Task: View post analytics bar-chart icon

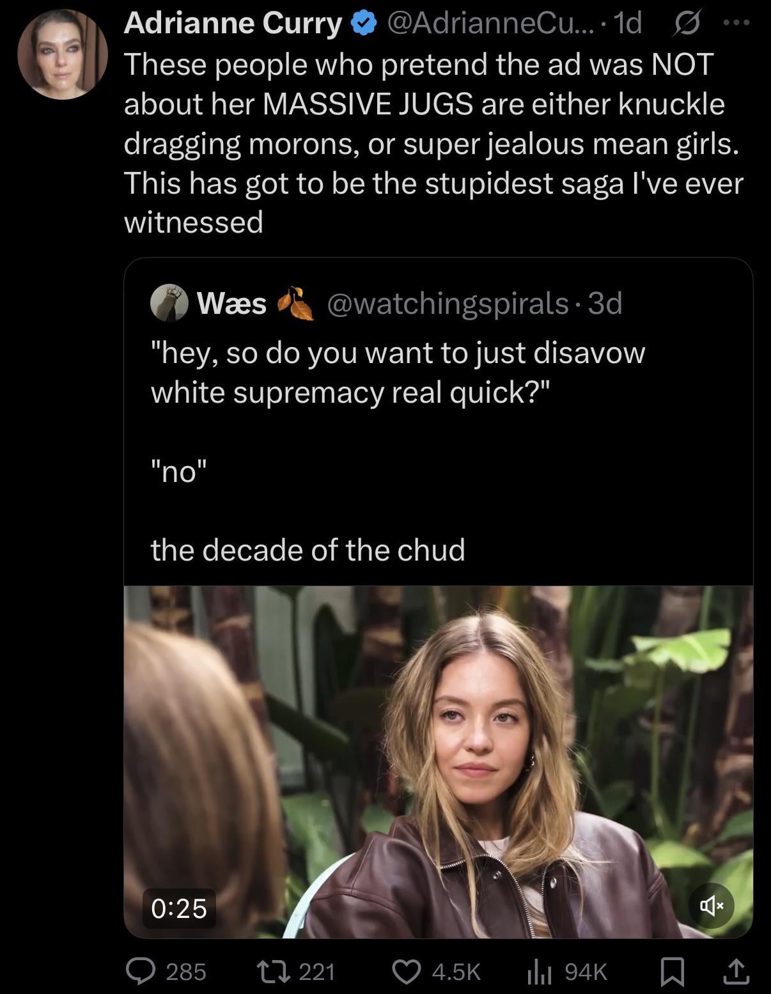Action: tap(540, 972)
